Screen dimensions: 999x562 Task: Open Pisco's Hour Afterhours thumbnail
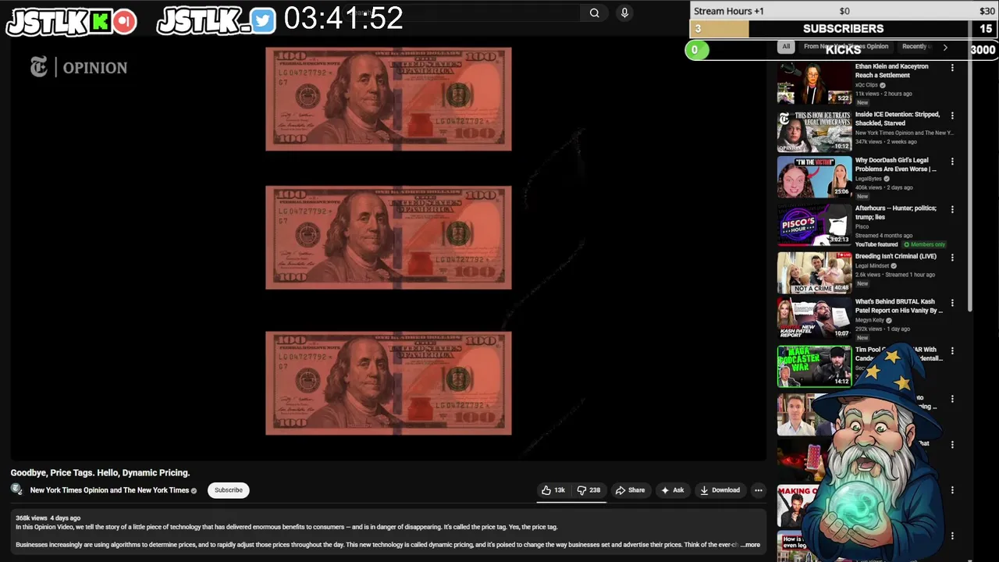814,225
